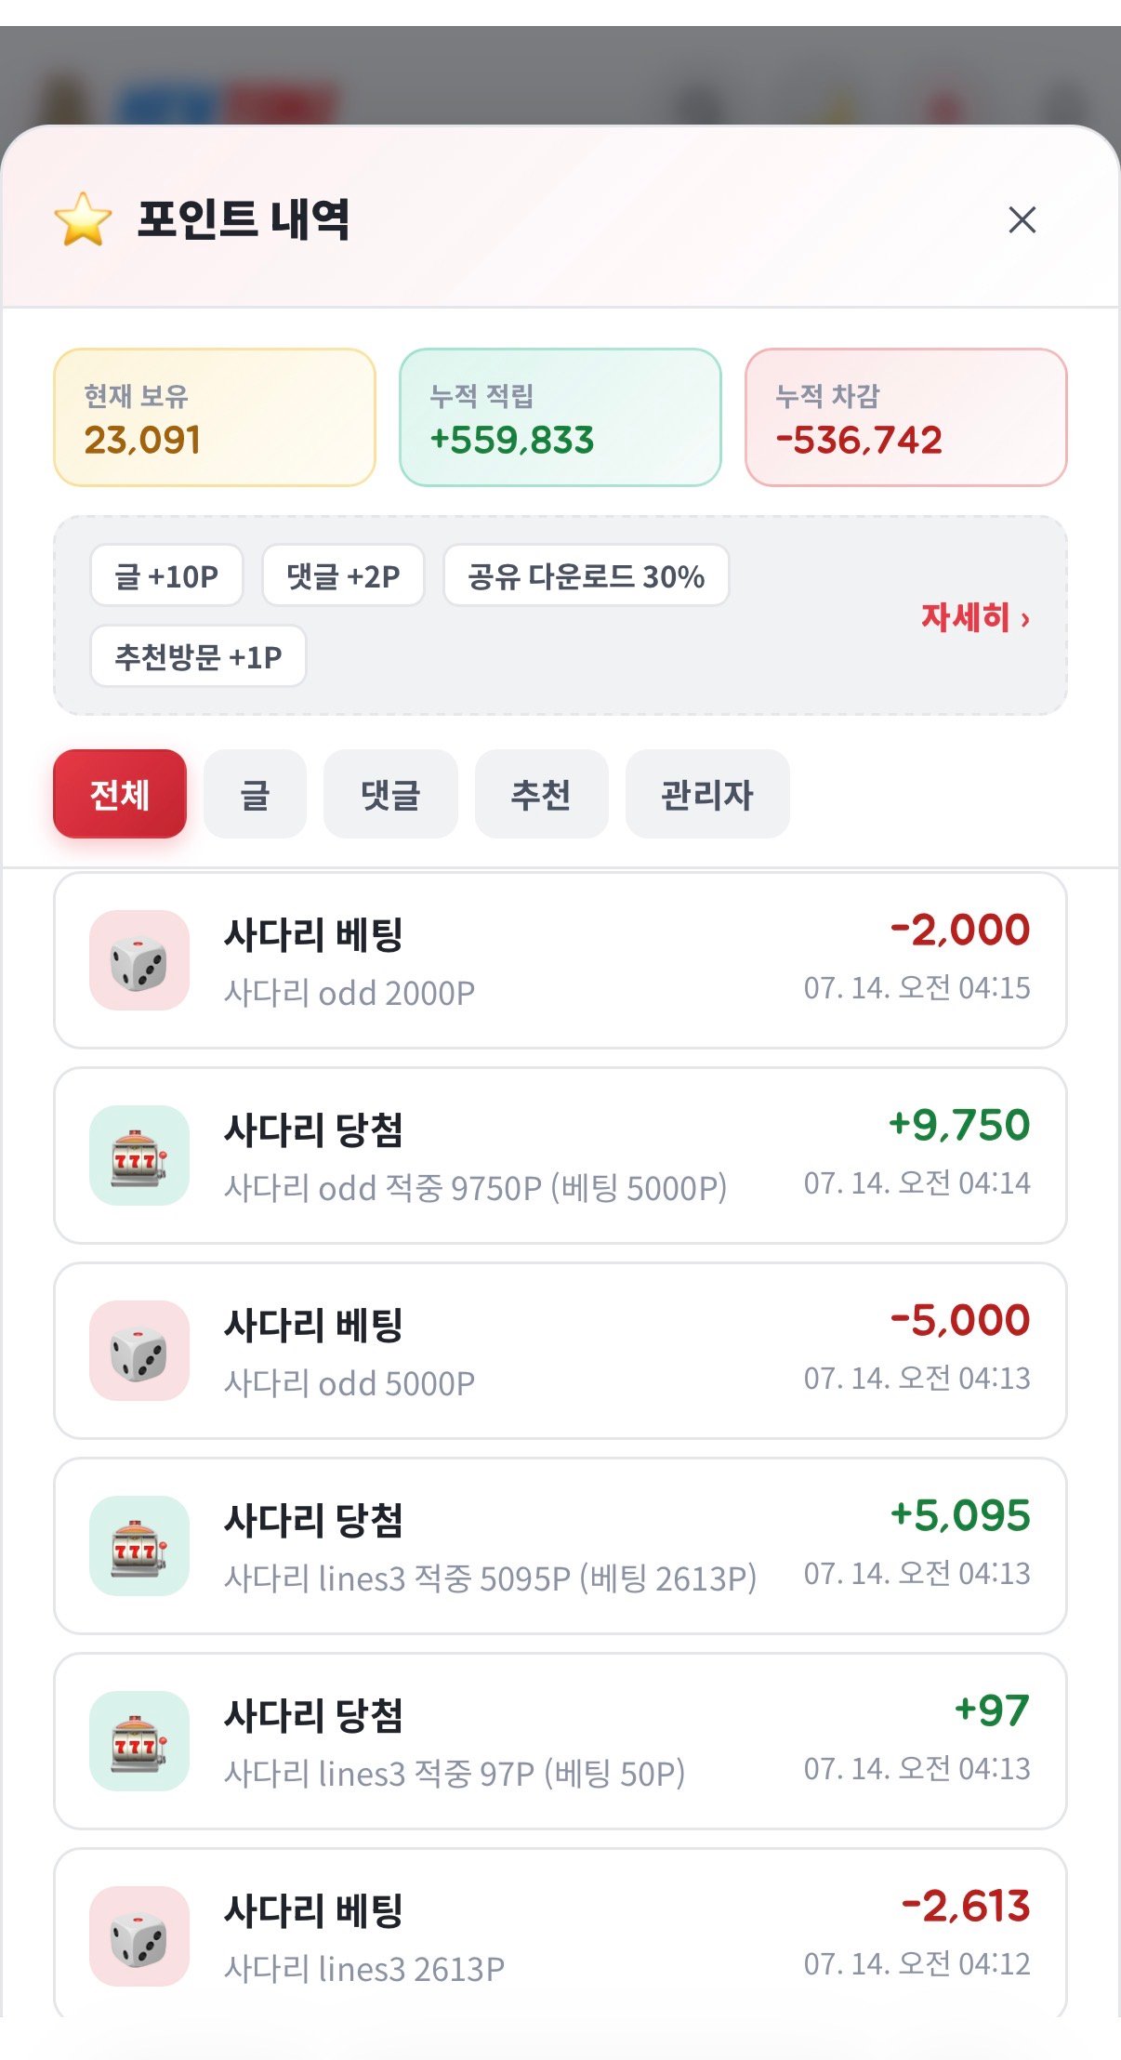Click the gold star icon in header
Image resolution: width=1121 pixels, height=2060 pixels.
tap(83, 219)
